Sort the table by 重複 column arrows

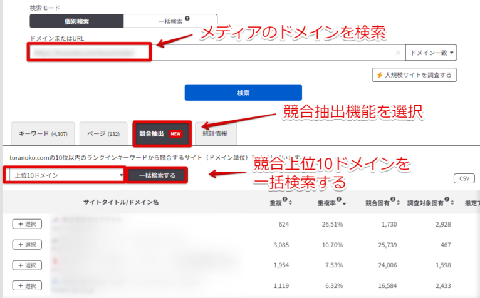291,203
